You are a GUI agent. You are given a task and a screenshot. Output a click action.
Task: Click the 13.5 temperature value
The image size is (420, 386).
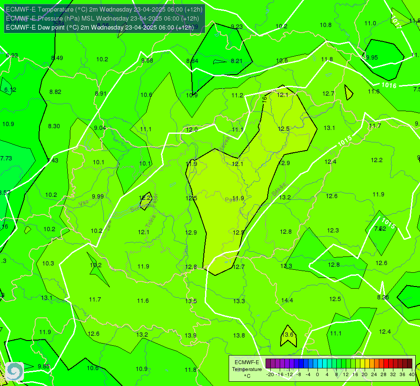(x=191, y=301)
